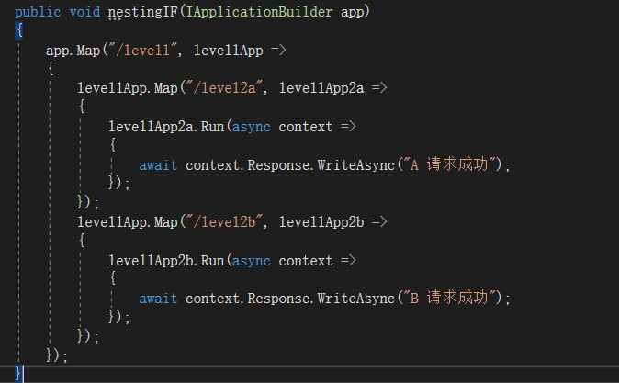Click level1App2b.Run method call

166,261
